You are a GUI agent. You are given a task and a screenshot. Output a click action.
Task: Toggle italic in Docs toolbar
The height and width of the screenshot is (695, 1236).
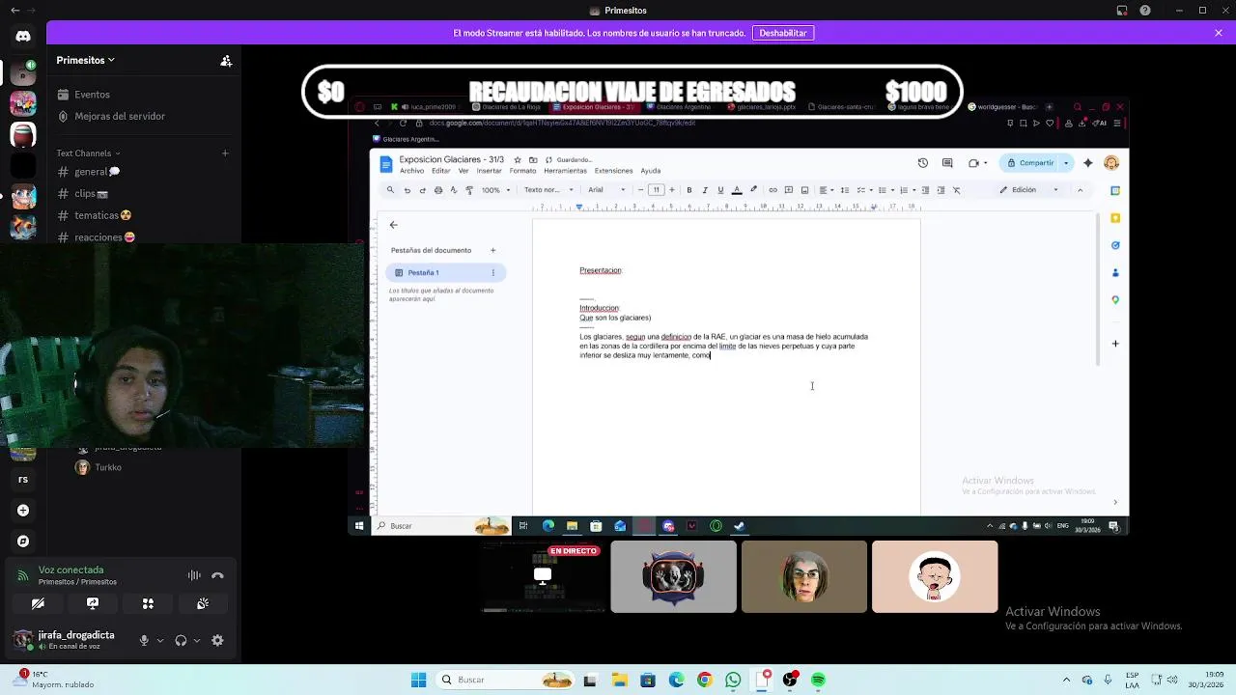(x=705, y=190)
